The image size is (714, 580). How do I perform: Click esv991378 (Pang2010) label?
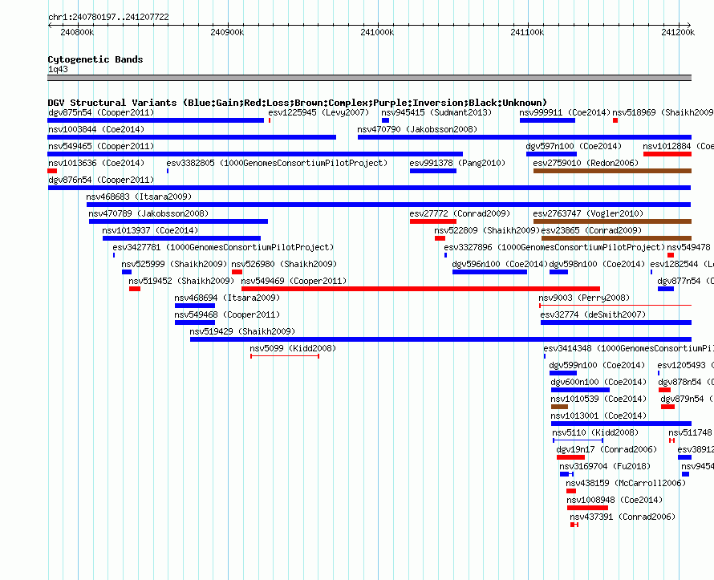click(457, 163)
